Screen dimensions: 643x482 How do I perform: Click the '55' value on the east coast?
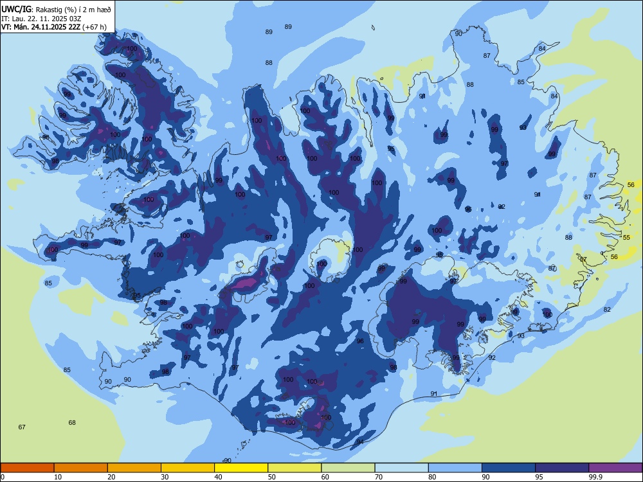626,238
